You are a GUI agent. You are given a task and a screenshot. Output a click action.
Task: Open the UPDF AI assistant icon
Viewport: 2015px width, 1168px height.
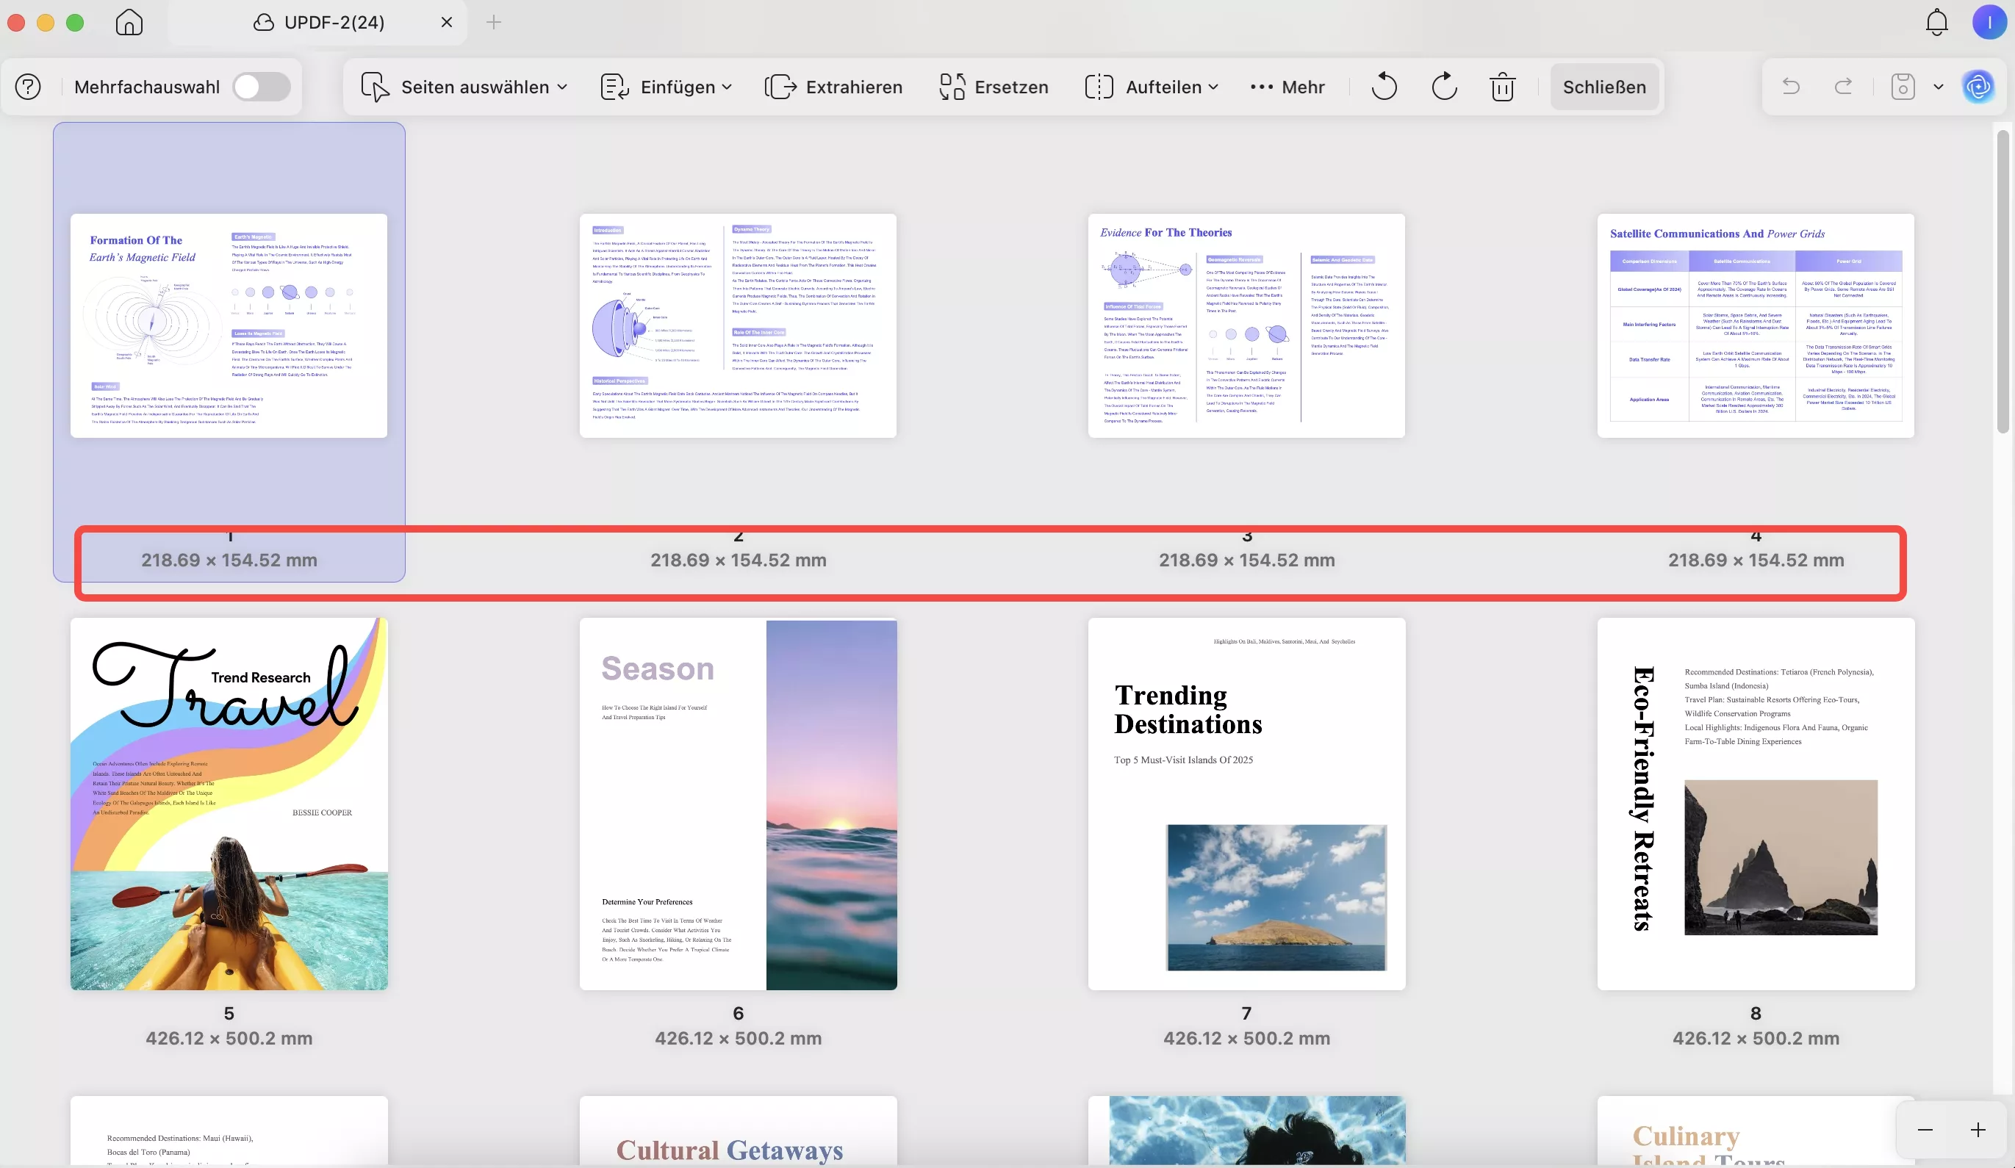1980,87
